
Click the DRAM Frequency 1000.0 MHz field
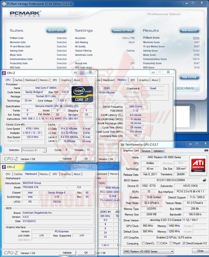tap(136, 107)
